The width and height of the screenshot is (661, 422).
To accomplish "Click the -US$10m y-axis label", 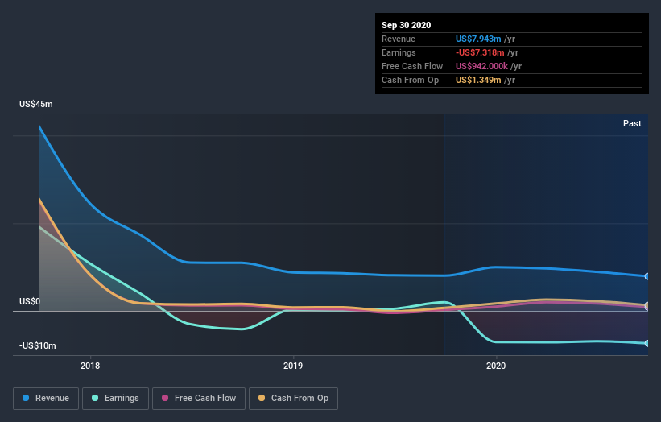I will (37, 345).
